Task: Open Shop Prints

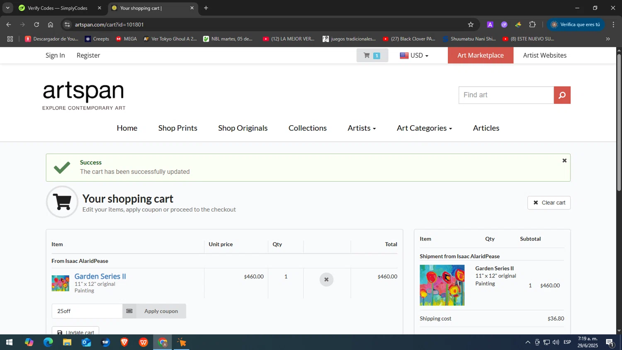Action: pyautogui.click(x=178, y=128)
